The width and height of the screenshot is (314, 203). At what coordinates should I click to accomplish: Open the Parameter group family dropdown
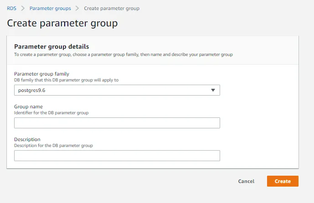coord(117,90)
